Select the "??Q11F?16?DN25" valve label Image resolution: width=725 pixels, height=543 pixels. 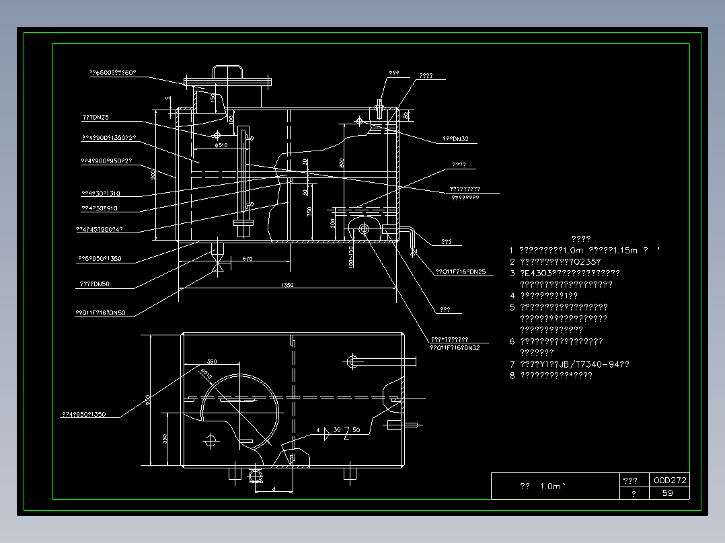pyautogui.click(x=461, y=271)
